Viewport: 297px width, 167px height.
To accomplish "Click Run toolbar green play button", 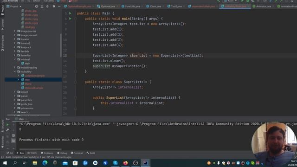I will pos(242,1).
